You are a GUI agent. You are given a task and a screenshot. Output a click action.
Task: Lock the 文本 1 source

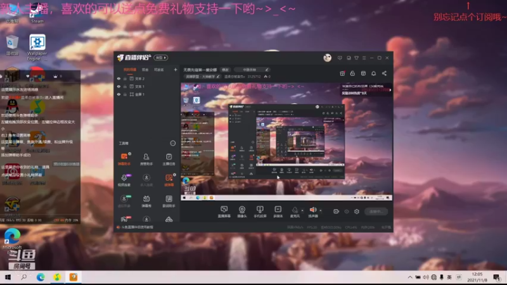click(125, 87)
